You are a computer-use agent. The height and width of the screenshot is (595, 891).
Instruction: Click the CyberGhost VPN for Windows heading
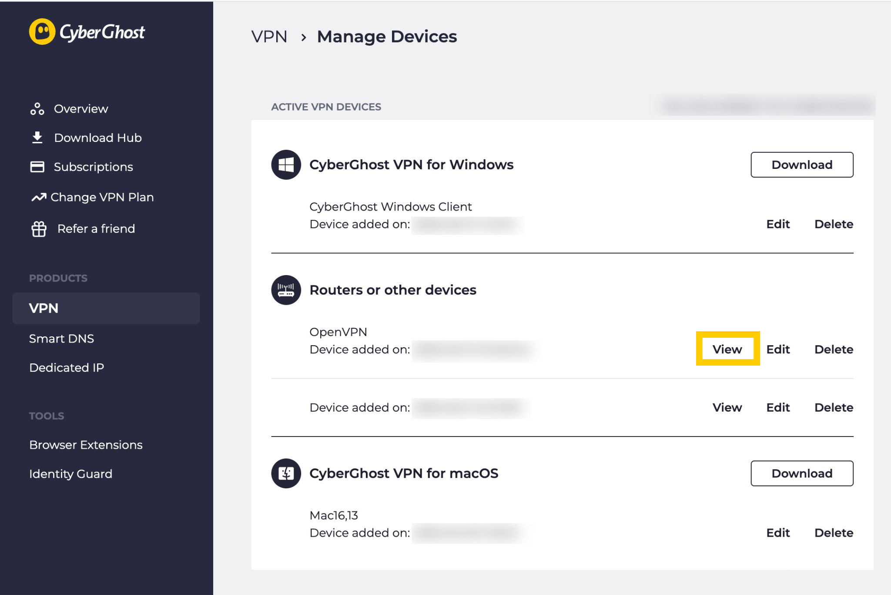[x=411, y=165]
